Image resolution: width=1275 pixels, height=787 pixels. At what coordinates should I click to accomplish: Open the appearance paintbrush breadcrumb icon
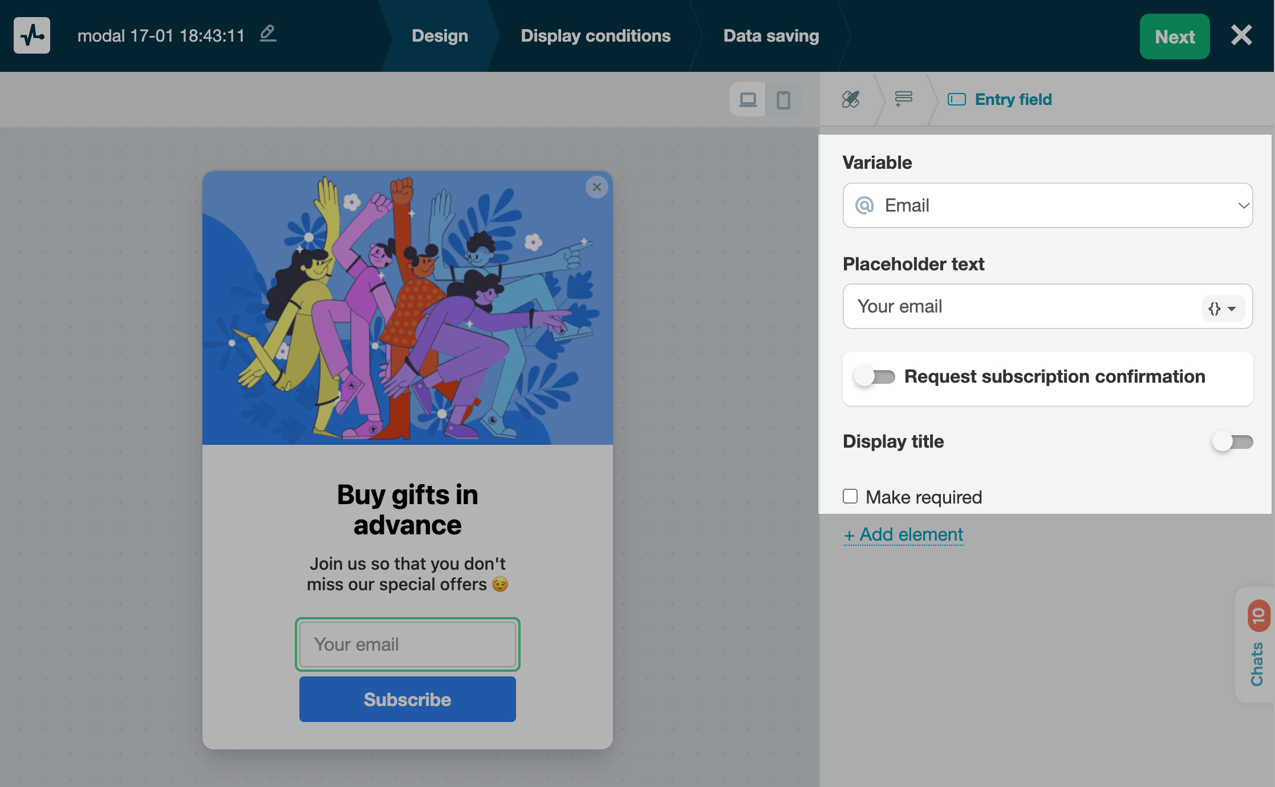(850, 99)
